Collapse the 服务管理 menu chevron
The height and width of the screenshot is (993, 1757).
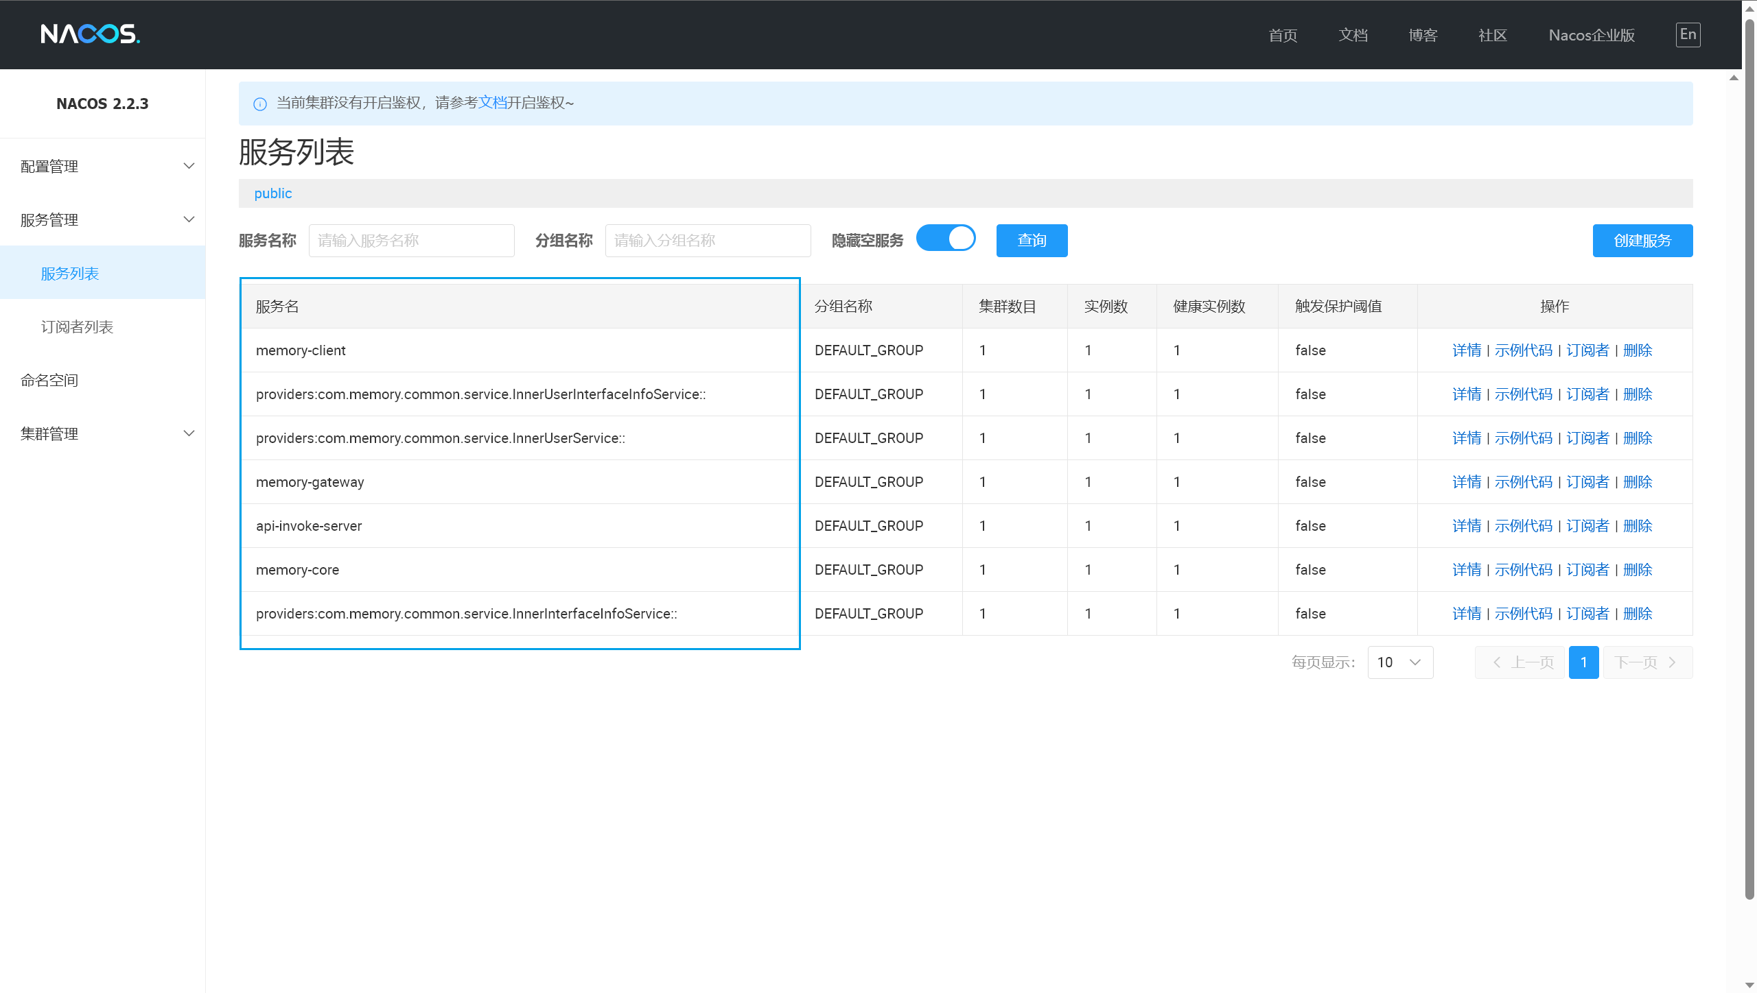(x=189, y=219)
